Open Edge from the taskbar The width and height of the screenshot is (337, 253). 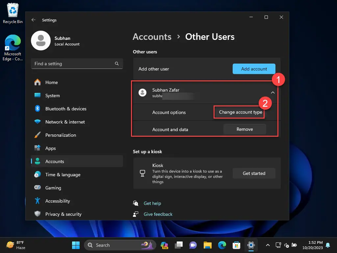[x=222, y=245]
